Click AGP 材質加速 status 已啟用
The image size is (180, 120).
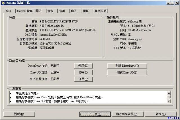coord(55,79)
